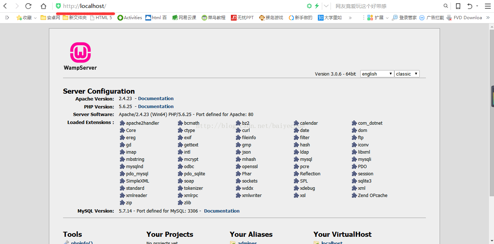Expand the 扩展 dropdown arrow
494x244 pixels.
point(387,18)
